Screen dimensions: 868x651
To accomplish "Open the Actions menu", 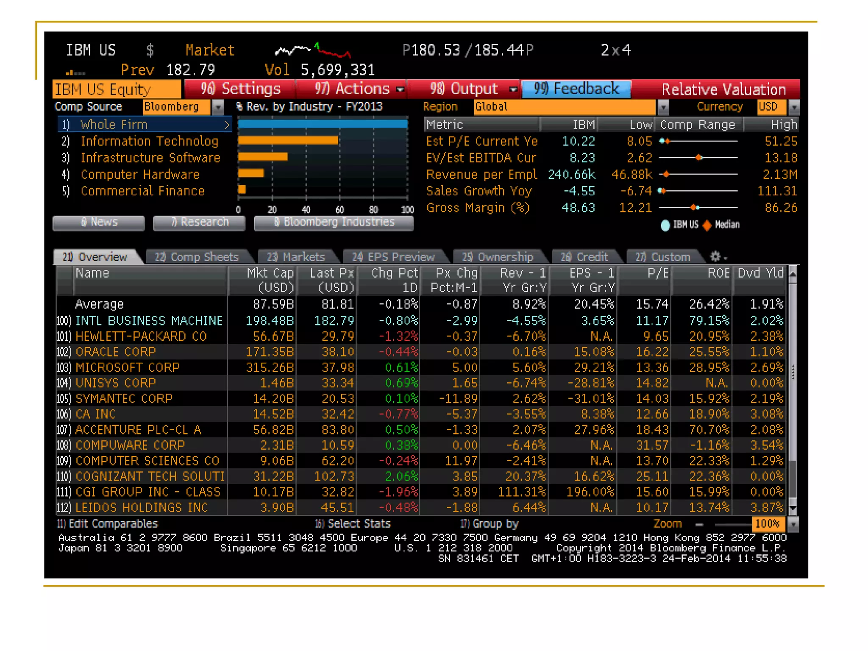I will [x=352, y=89].
